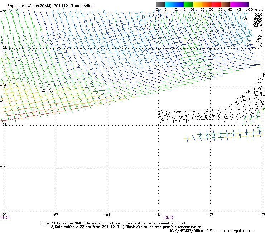The height and width of the screenshot is (233, 265).
Task: Click the '20141213 ascending' date text in title
Action: click(x=73, y=6)
